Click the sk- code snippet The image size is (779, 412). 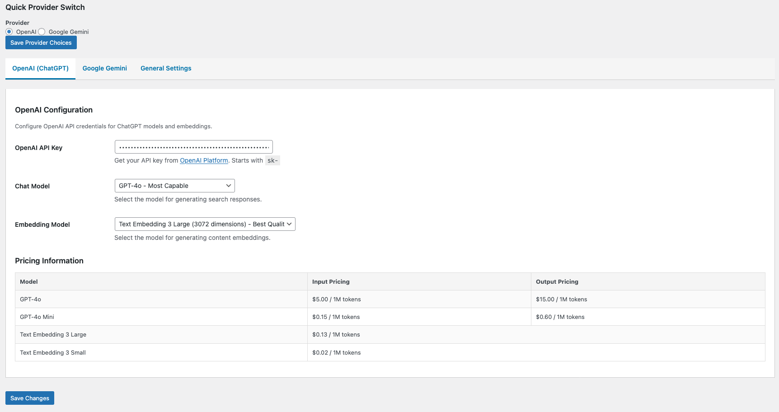click(x=272, y=160)
